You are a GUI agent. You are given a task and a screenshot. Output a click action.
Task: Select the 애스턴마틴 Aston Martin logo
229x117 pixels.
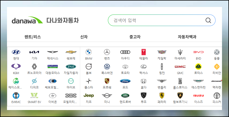point(199,81)
